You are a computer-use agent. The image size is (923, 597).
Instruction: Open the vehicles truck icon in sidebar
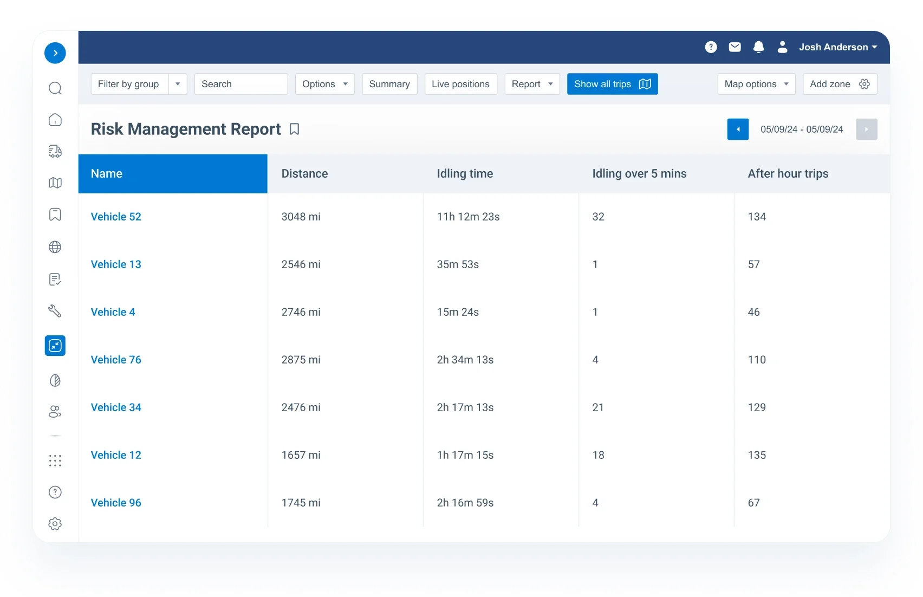point(55,151)
